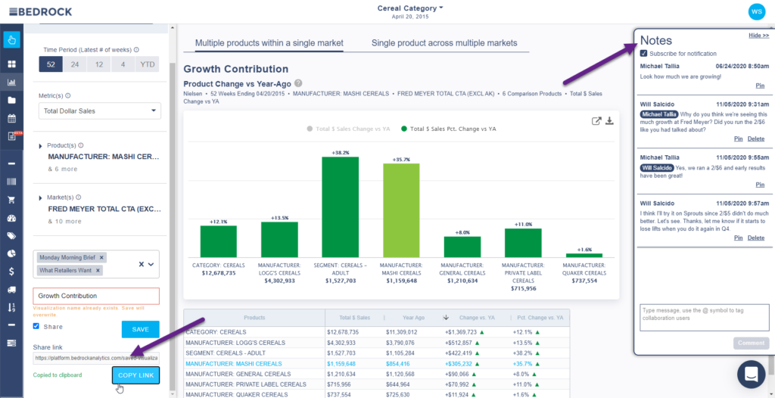The height and width of the screenshot is (398, 775).
Task: Open the delivery truck icon in sidebar
Action: click(x=11, y=290)
